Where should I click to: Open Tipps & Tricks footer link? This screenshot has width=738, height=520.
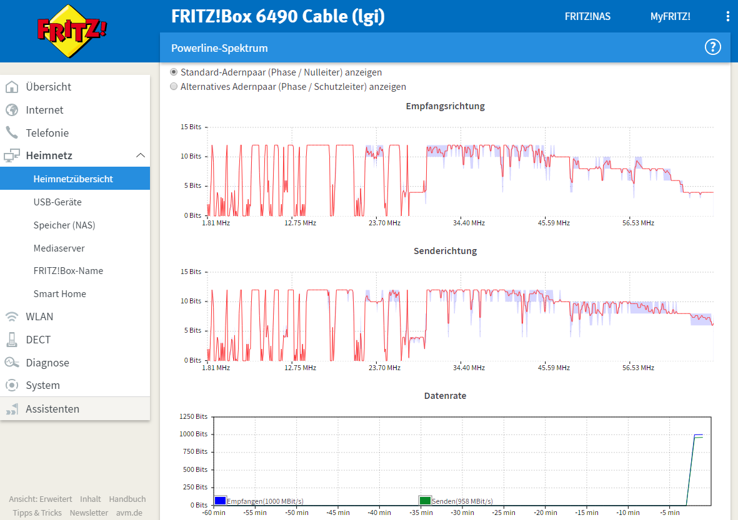(37, 513)
